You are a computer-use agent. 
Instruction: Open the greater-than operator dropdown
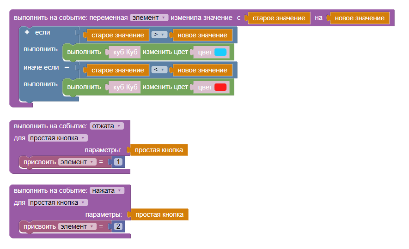(x=159, y=35)
